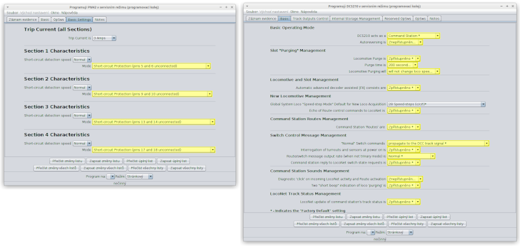
Task: Expand Section 1 short-circuit detection speed dropdown
Action: pos(82,60)
